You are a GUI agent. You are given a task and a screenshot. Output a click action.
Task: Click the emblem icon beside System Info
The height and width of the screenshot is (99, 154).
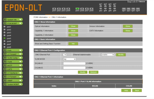(5, 19)
